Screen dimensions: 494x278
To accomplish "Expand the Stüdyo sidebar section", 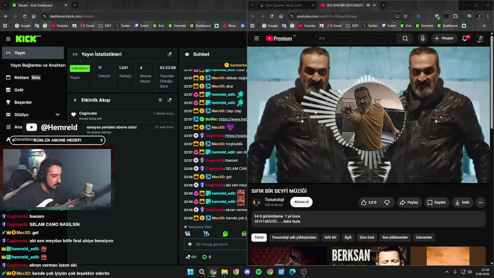I will [x=58, y=115].
